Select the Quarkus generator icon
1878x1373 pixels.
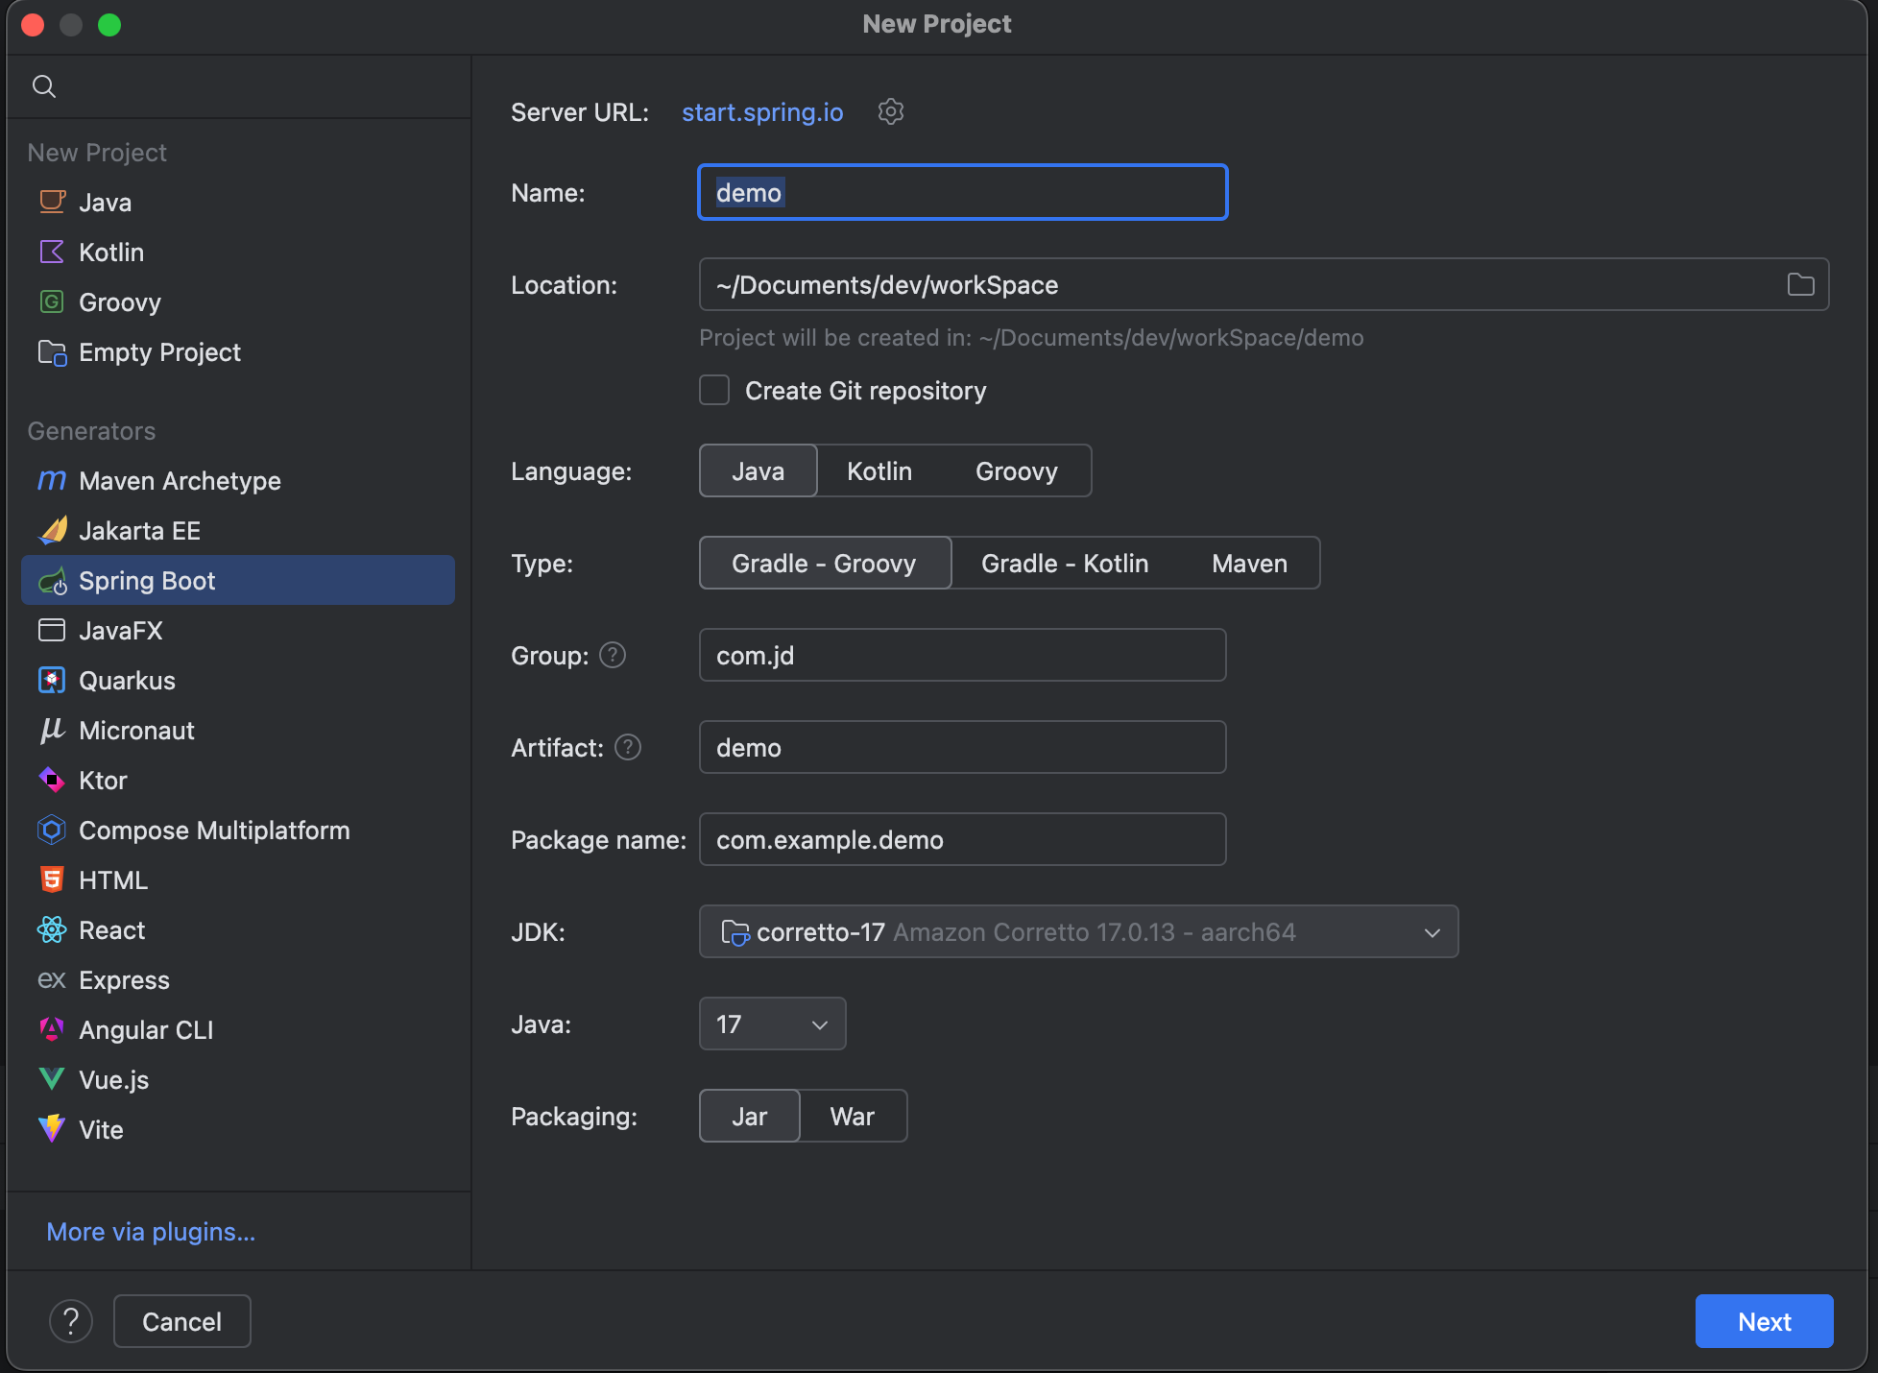tap(52, 681)
